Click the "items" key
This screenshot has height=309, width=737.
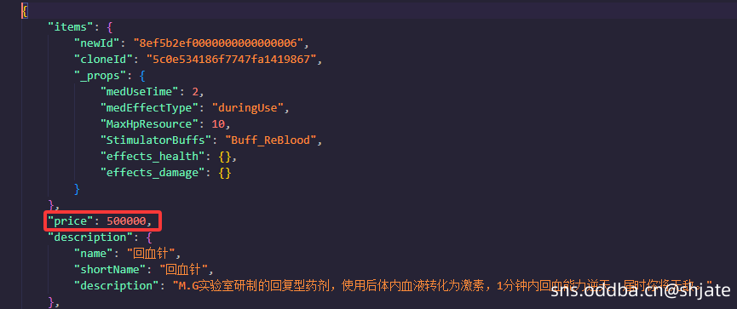(67, 26)
